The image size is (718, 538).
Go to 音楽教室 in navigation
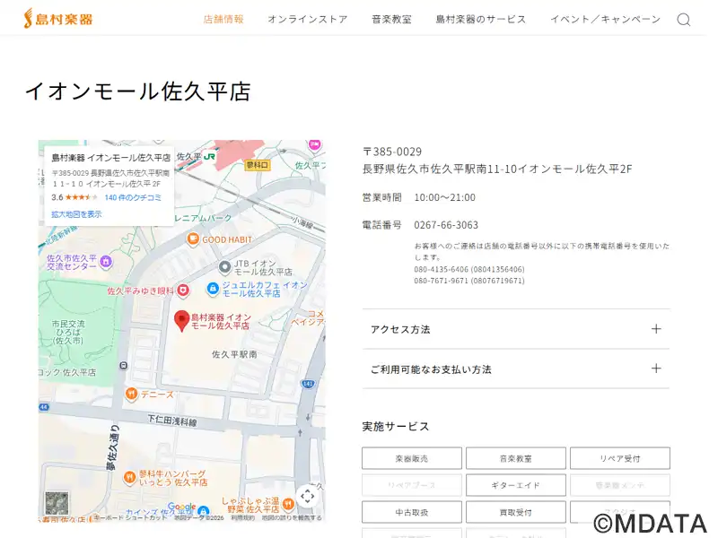(391, 19)
